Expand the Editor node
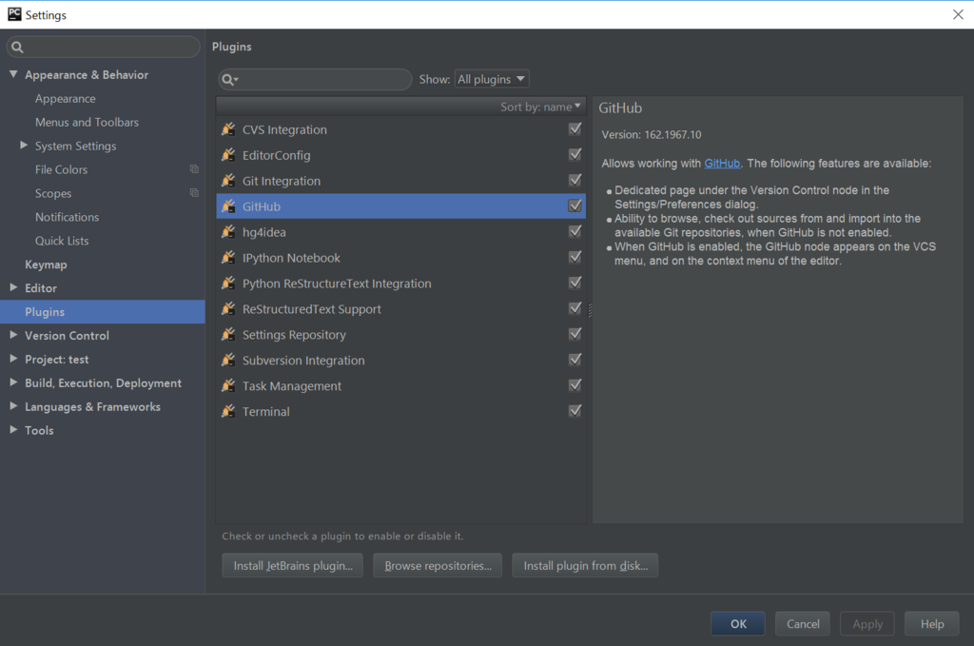 click(13, 287)
